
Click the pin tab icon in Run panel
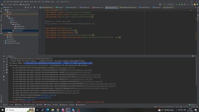click(4, 80)
